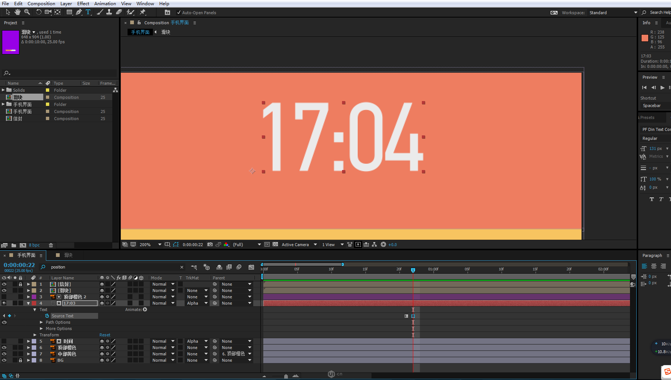Select the Zoom magnifier tool
This screenshot has width=671, height=380.
27,12
